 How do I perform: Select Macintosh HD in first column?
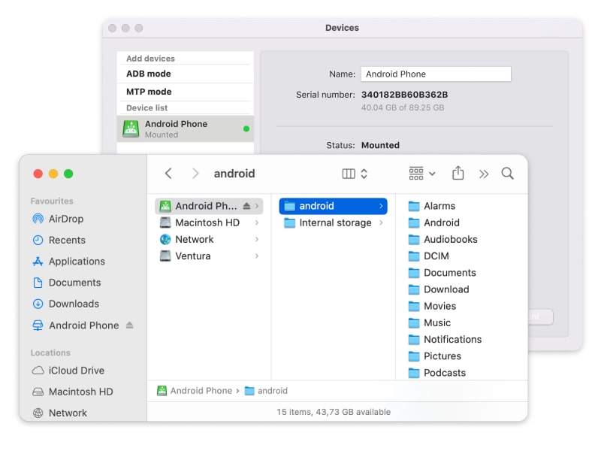pos(209,222)
